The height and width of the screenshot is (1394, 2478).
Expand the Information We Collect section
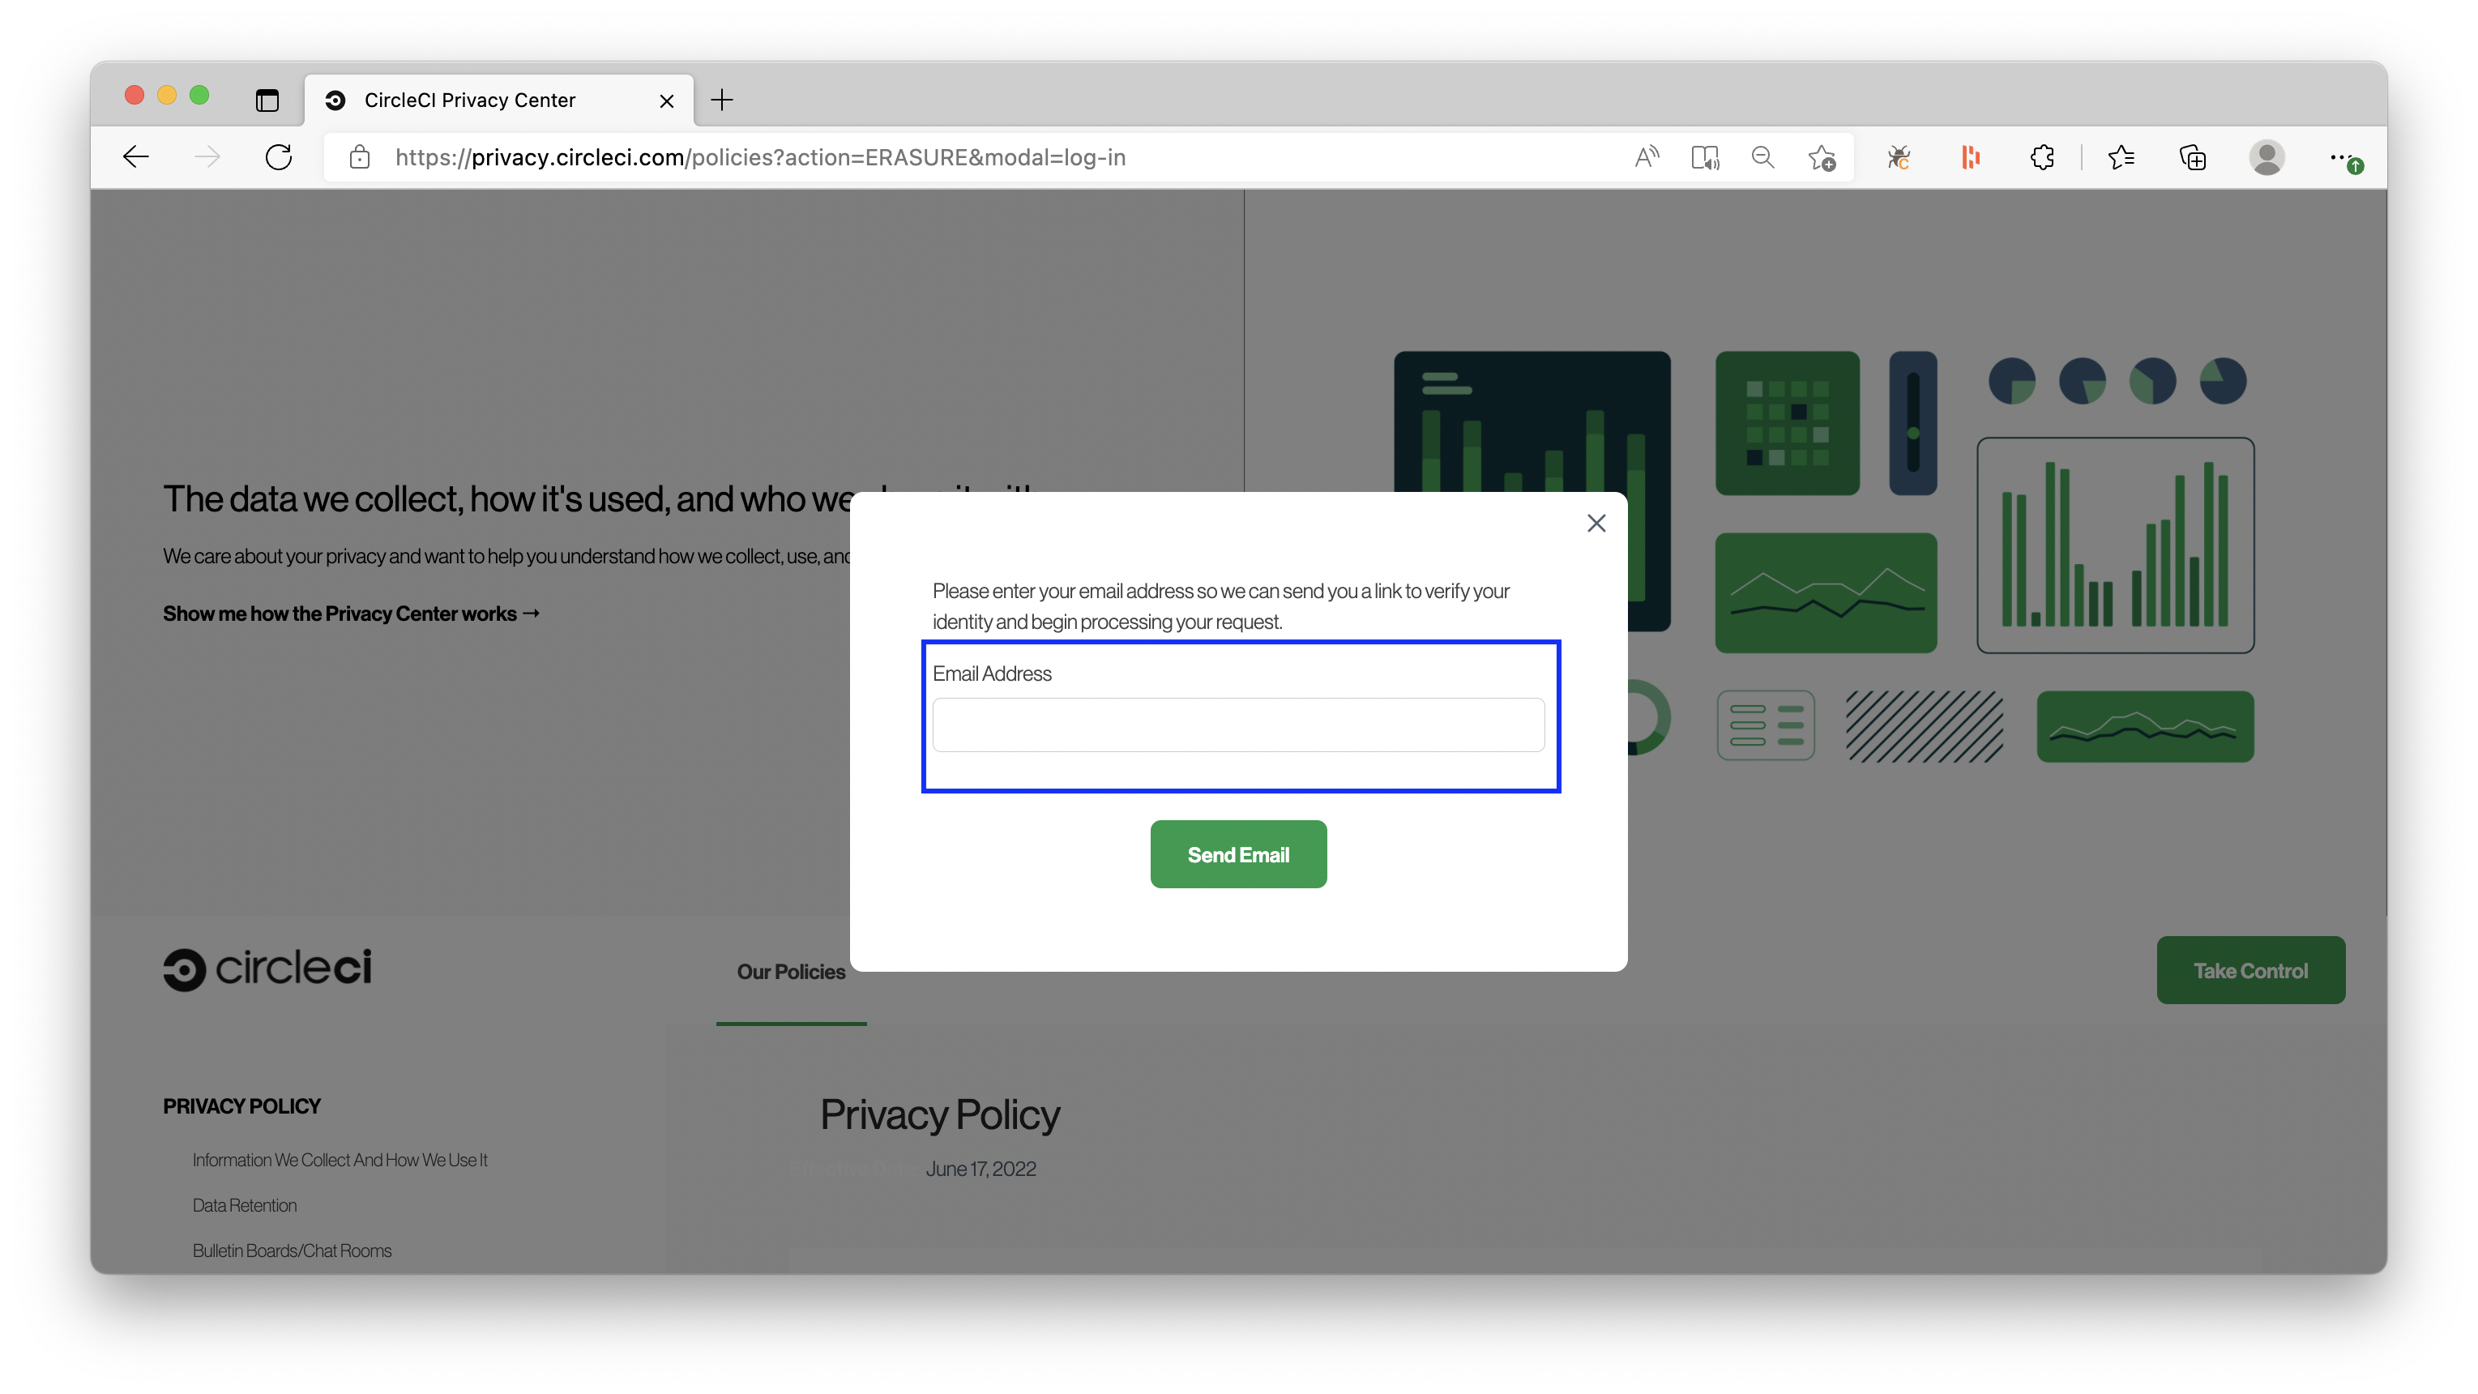coord(339,1159)
